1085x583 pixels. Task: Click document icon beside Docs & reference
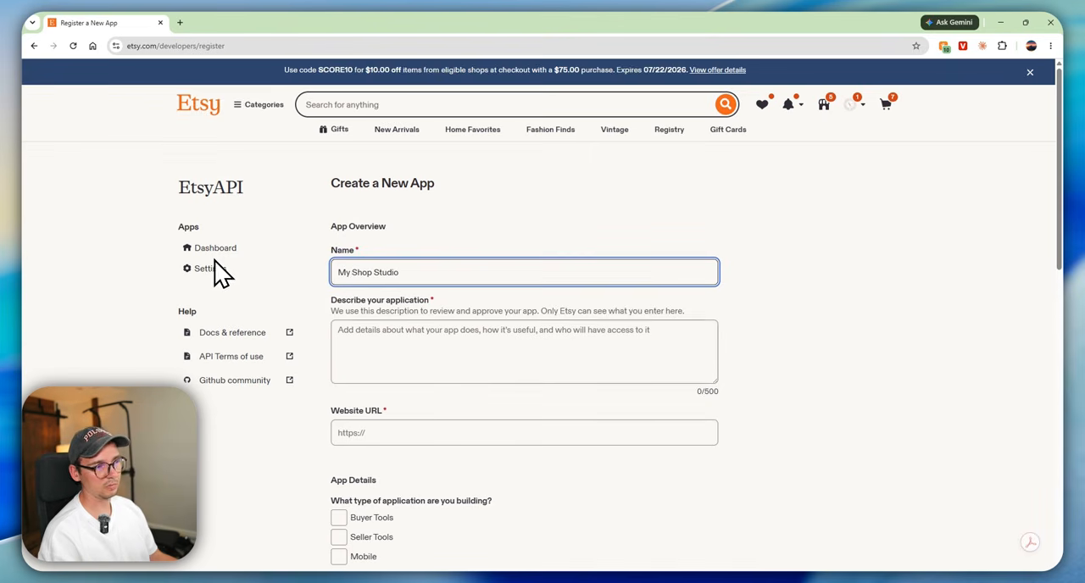187,332
